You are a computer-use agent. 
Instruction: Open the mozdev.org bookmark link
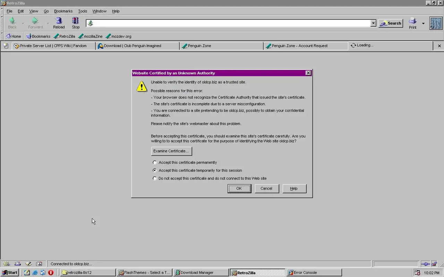point(118,36)
